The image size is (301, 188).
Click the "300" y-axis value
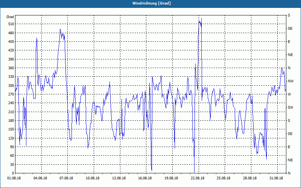pyautogui.click(x=11, y=86)
